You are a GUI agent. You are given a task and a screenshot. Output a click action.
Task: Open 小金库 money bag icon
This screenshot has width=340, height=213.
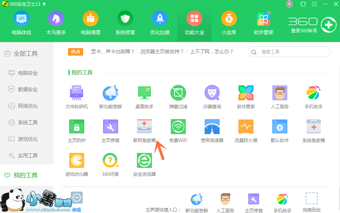(x=229, y=23)
